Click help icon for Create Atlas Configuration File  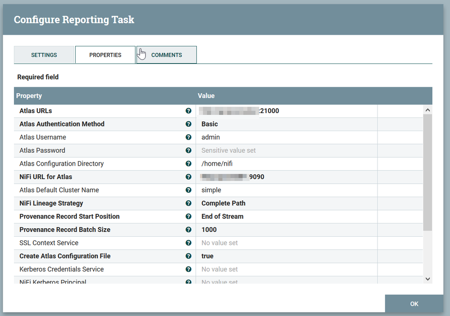coord(188,256)
